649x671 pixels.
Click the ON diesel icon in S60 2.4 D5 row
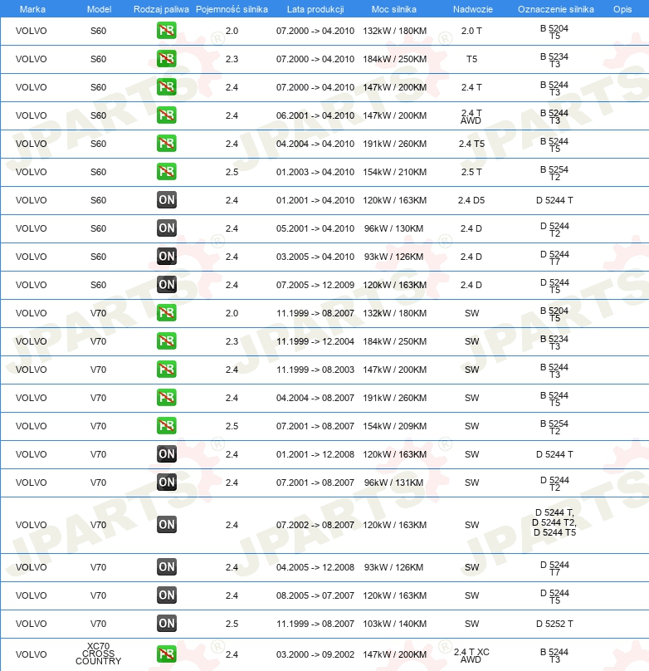pyautogui.click(x=166, y=200)
